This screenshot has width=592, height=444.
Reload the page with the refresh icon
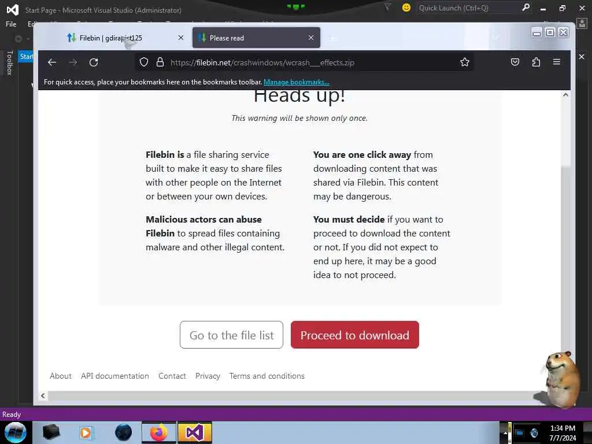point(94,62)
